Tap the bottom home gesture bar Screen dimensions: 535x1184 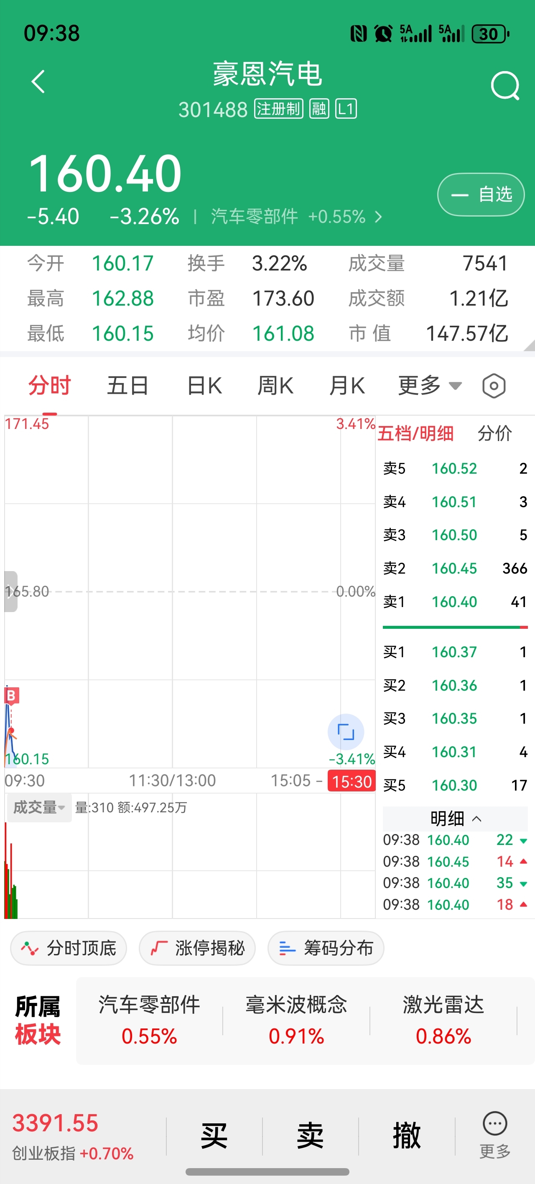click(267, 1171)
